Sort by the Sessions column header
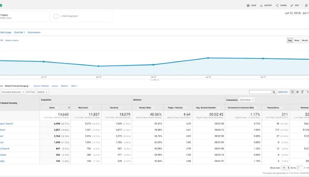Screen dimensions: 309x177 click(114, 108)
